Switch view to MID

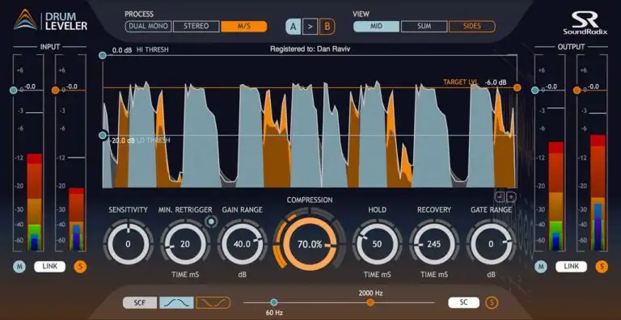click(x=376, y=27)
